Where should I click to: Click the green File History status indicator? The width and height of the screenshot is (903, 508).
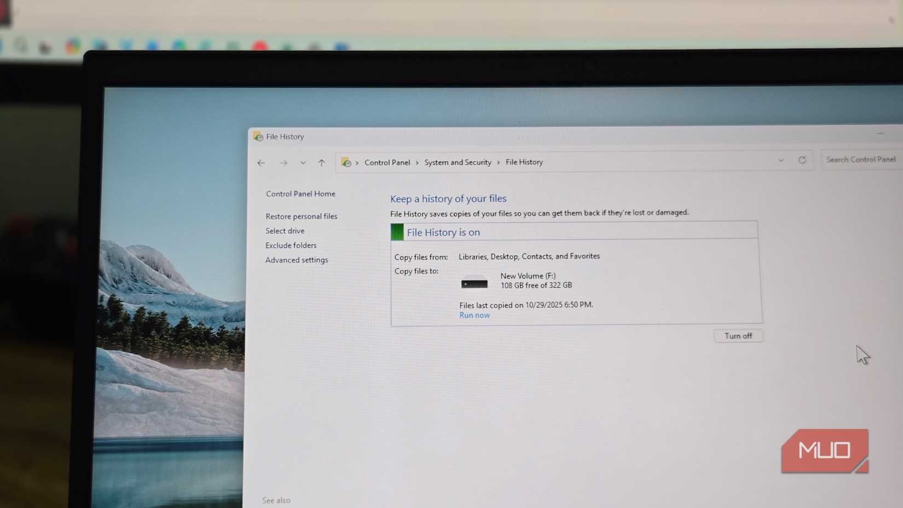coord(397,231)
